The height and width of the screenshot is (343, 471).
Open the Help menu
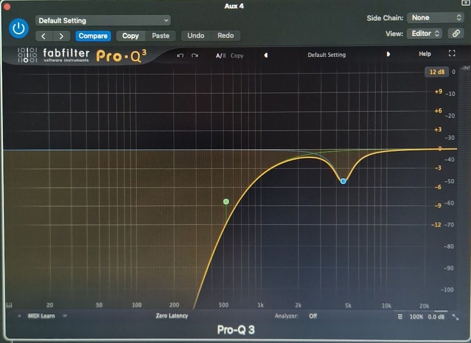[425, 54]
